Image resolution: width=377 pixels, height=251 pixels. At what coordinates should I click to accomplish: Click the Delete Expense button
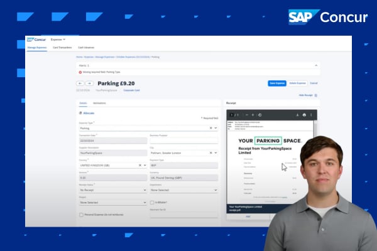[298, 83]
